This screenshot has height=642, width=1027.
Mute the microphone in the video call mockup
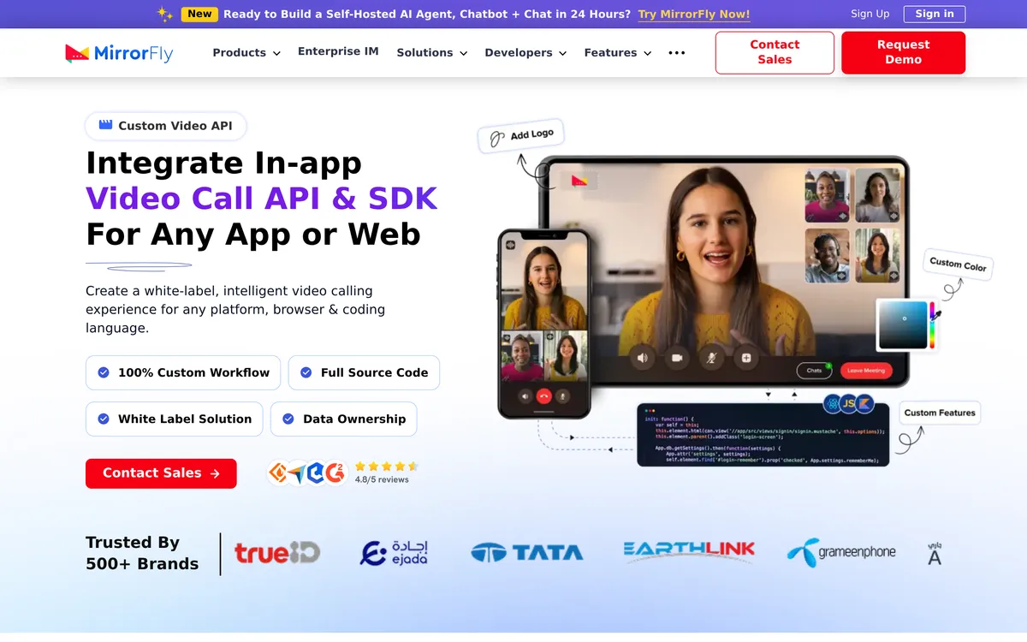coord(712,358)
